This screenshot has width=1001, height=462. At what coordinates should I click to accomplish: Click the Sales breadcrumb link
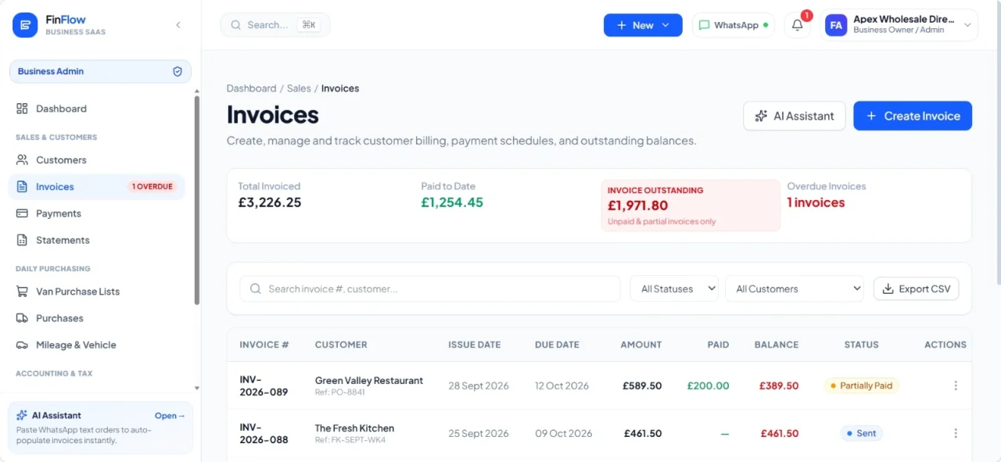click(299, 88)
